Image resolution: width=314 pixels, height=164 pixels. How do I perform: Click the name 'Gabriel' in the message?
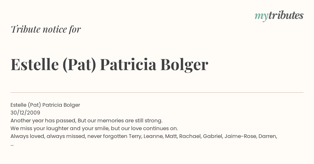point(212,136)
